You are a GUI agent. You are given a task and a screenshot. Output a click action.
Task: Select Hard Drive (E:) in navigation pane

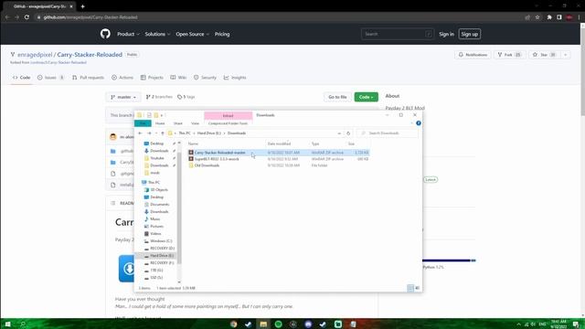pyautogui.click(x=158, y=256)
